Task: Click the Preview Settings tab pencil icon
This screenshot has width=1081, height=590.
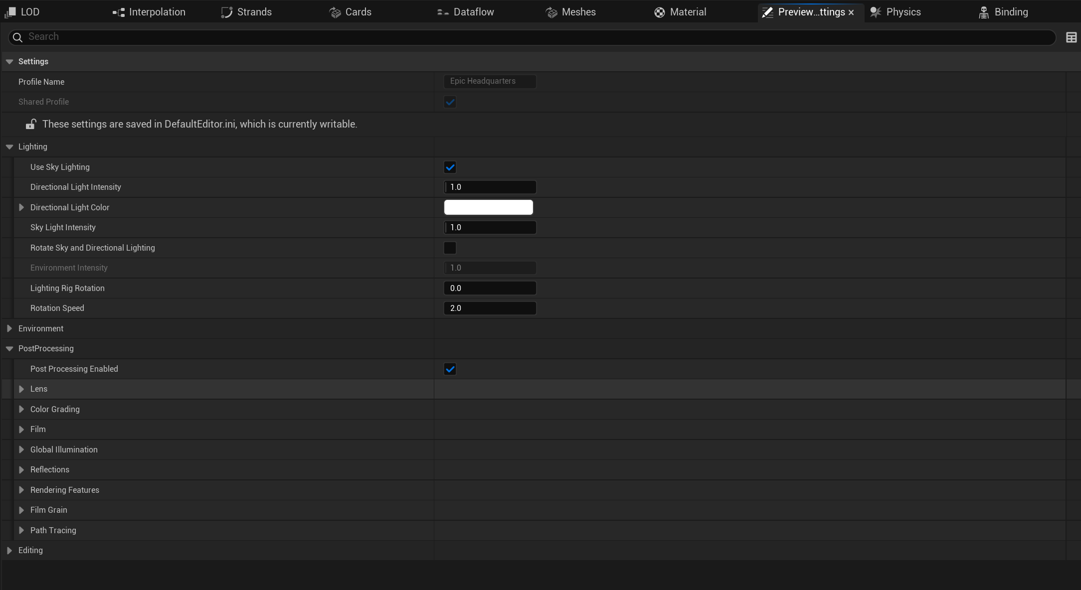Action: tap(768, 12)
